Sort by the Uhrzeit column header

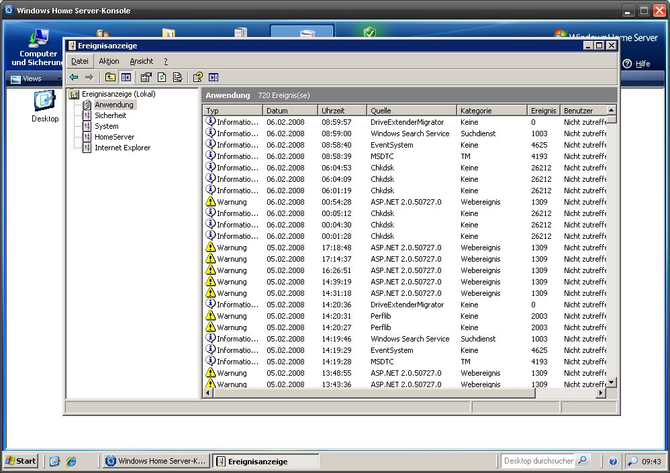tap(342, 111)
